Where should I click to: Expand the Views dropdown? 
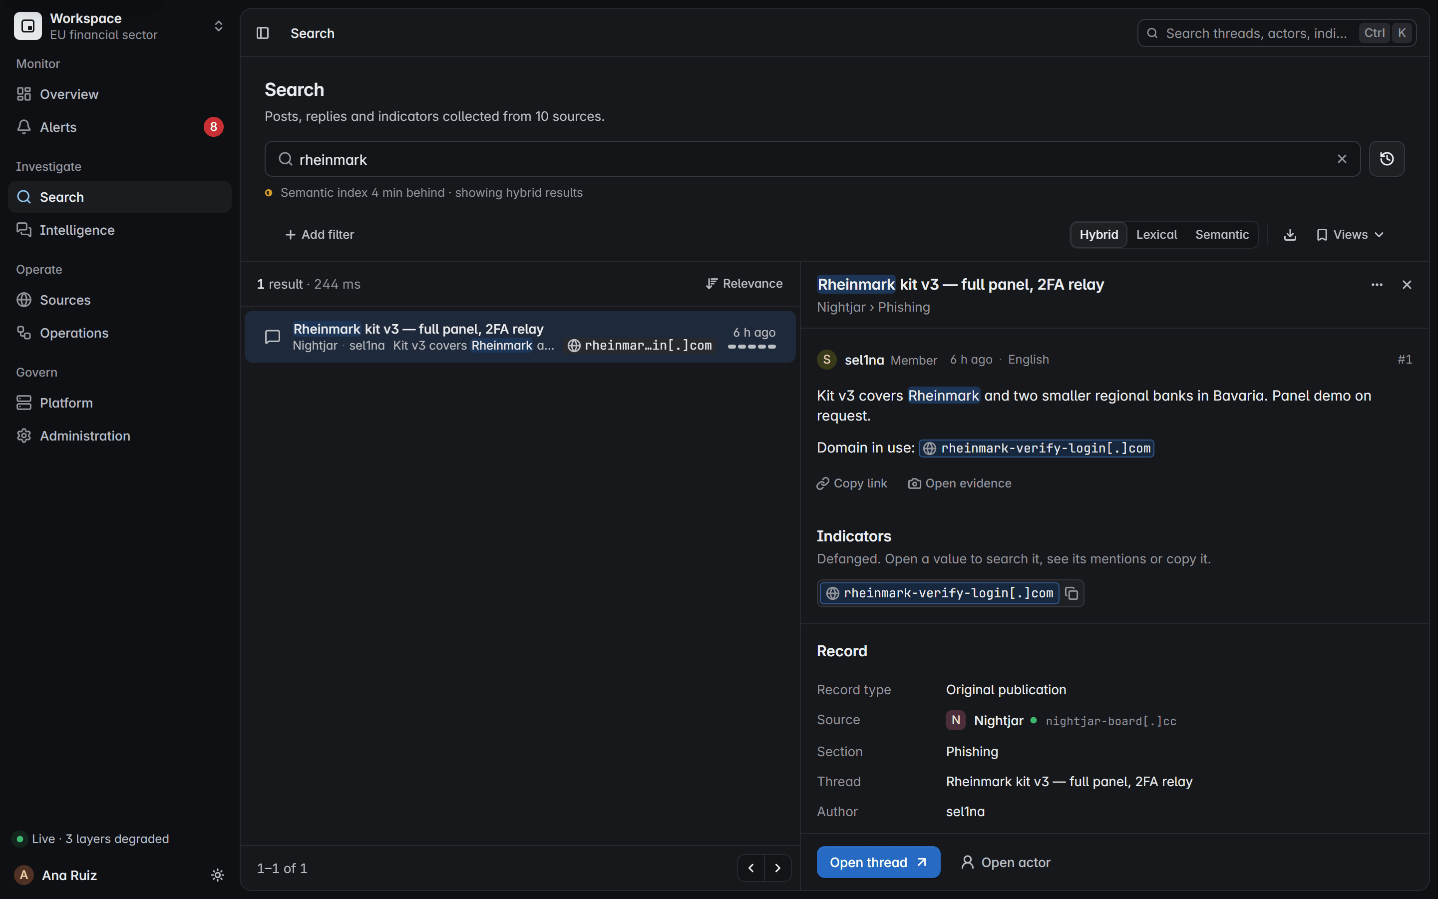tap(1350, 235)
